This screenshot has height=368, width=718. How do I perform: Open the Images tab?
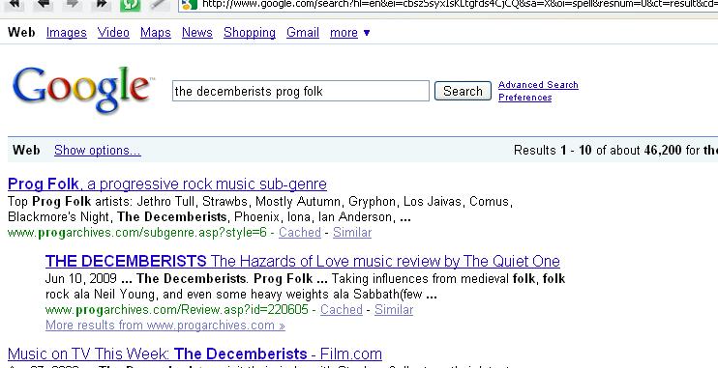[x=67, y=33]
